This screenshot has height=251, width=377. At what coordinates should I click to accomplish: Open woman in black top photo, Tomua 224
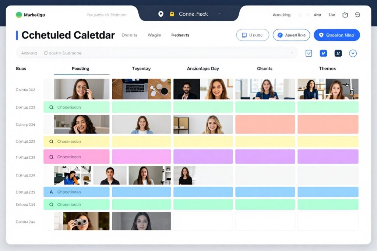(x=185, y=175)
